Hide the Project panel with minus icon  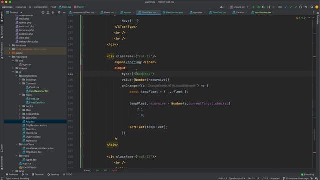64,12
